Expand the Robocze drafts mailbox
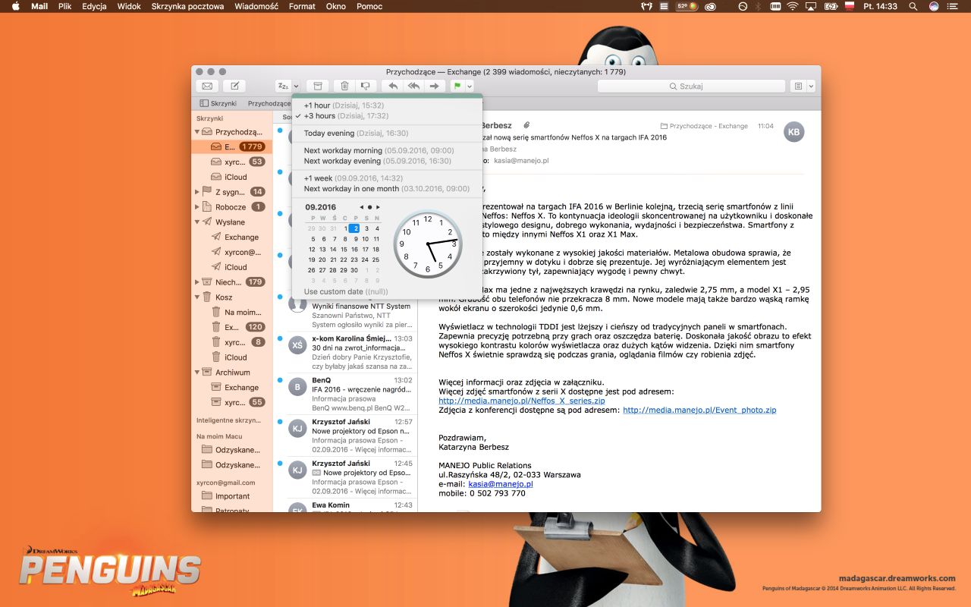The width and height of the screenshot is (971, 607). 198,207
